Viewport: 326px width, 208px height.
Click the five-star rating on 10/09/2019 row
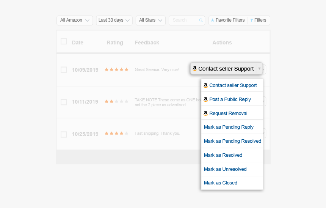[x=116, y=70]
